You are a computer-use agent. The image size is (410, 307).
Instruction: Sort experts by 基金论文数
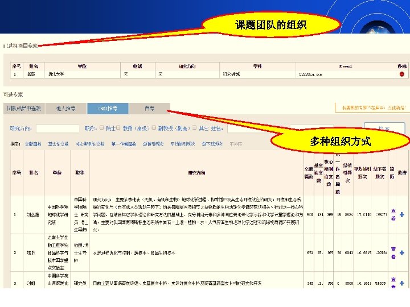(58, 144)
